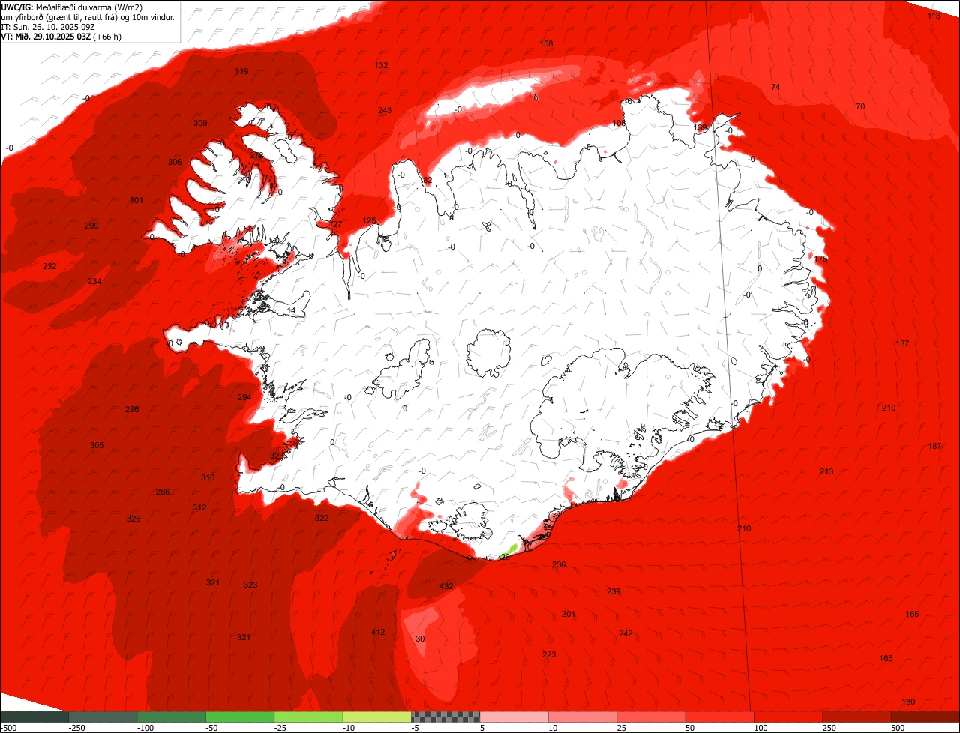Click the legend label '250'
This screenshot has width=960, height=733.
click(829, 728)
